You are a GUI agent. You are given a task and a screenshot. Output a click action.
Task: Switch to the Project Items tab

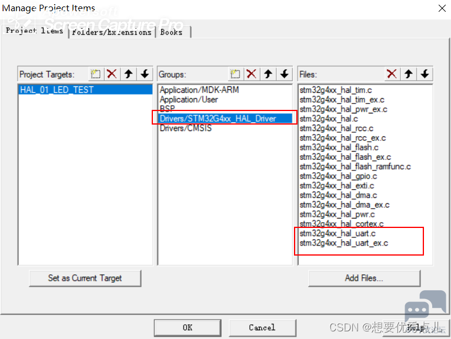point(35,31)
